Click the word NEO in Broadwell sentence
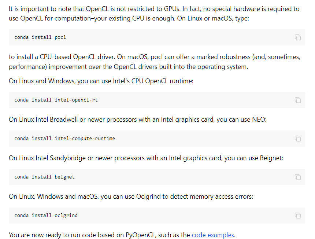This screenshot has width=315, height=239. (258, 119)
